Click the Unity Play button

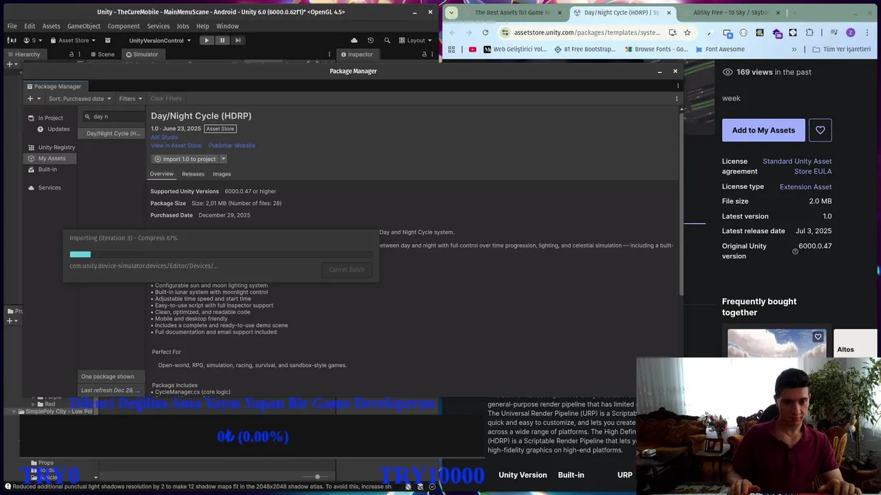pos(206,41)
